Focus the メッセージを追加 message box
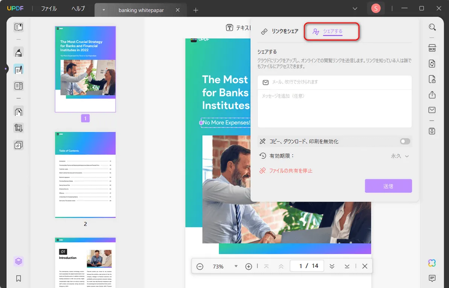The image size is (449, 288). pyautogui.click(x=334, y=108)
